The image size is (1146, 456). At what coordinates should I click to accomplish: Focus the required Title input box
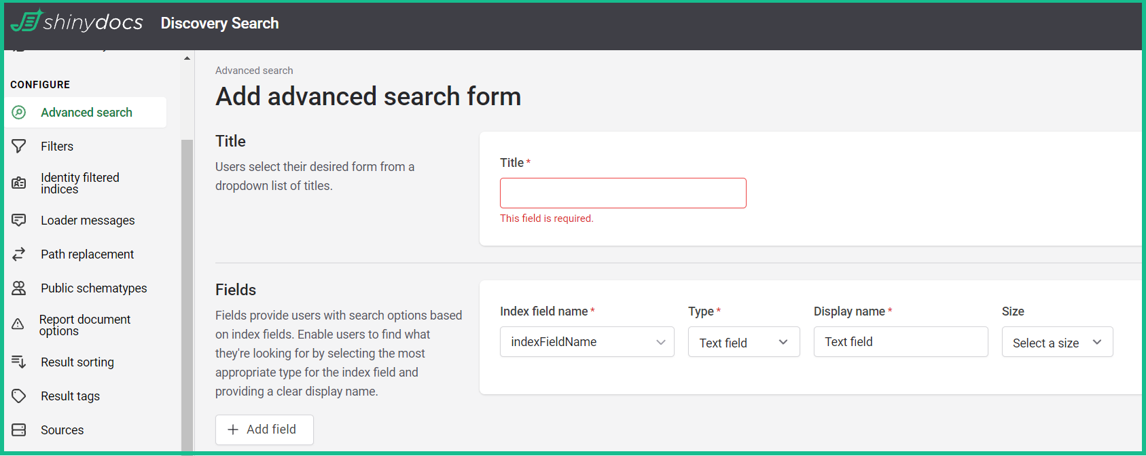tap(623, 193)
